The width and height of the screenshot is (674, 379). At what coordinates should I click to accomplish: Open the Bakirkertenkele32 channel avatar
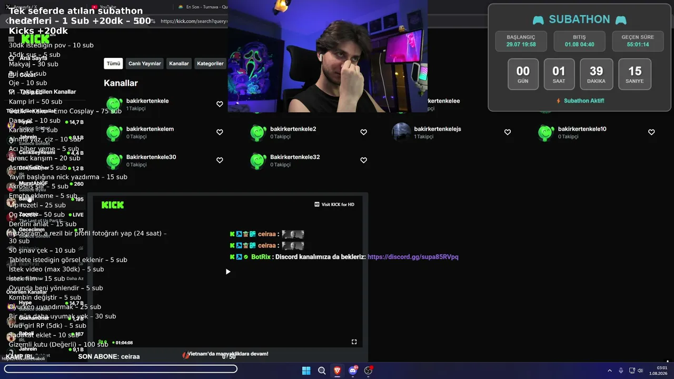pyautogui.click(x=258, y=160)
